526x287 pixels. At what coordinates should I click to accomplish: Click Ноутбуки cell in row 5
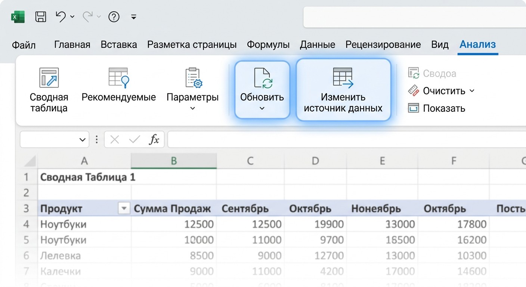(84, 240)
